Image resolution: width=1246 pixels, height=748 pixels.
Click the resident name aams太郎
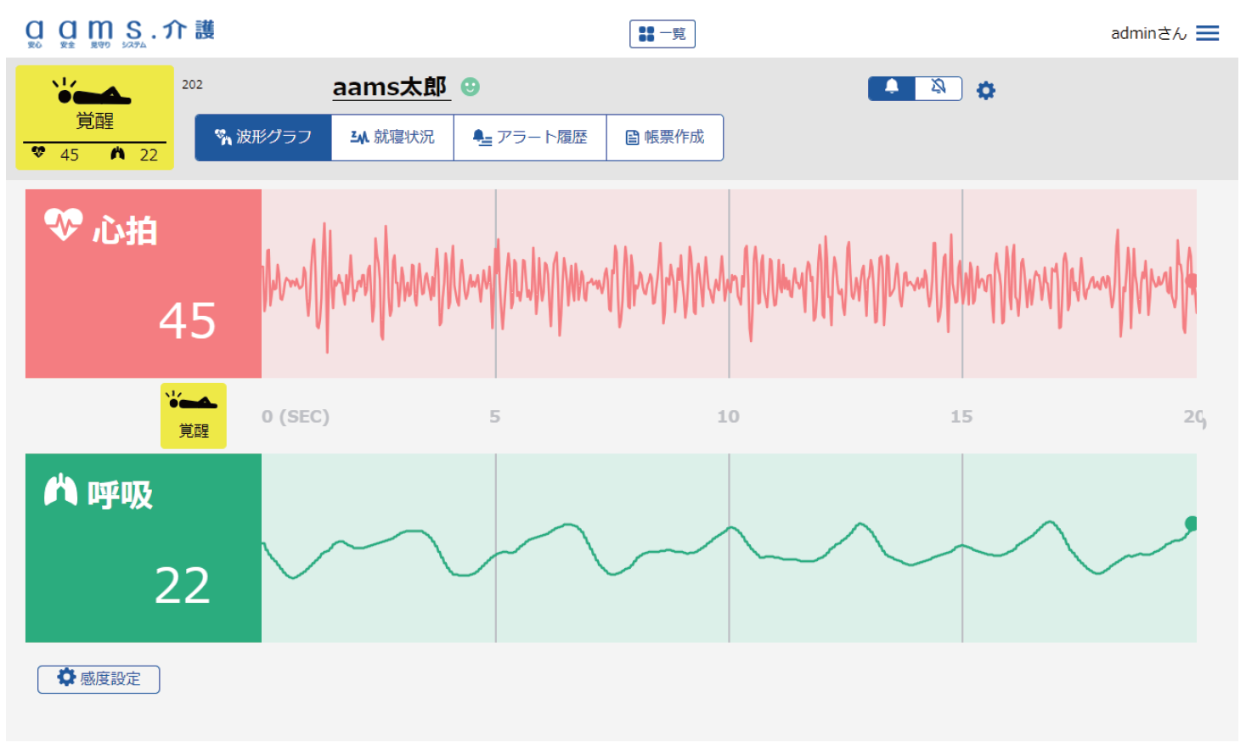[x=390, y=87]
